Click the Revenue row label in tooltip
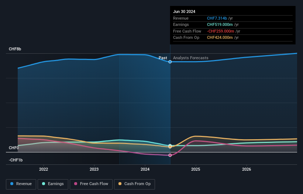 (x=181, y=18)
